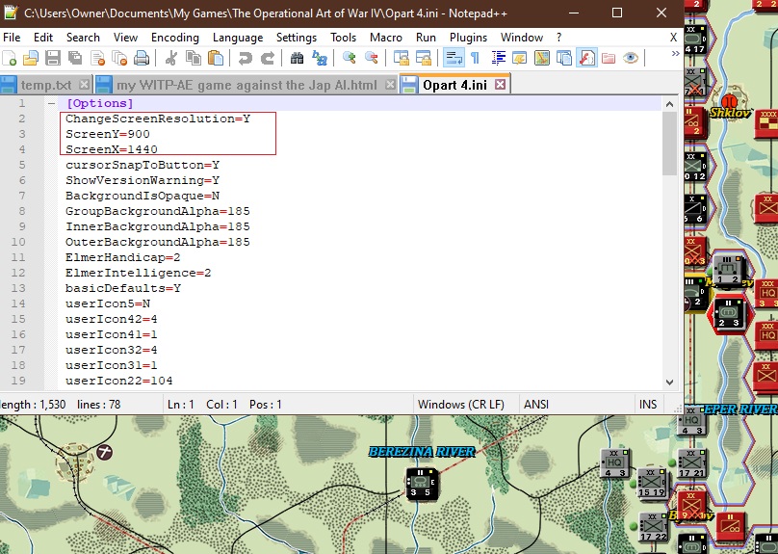Screen dimensions: 778x554
Task: Open the View menu
Action: pyautogui.click(x=125, y=38)
